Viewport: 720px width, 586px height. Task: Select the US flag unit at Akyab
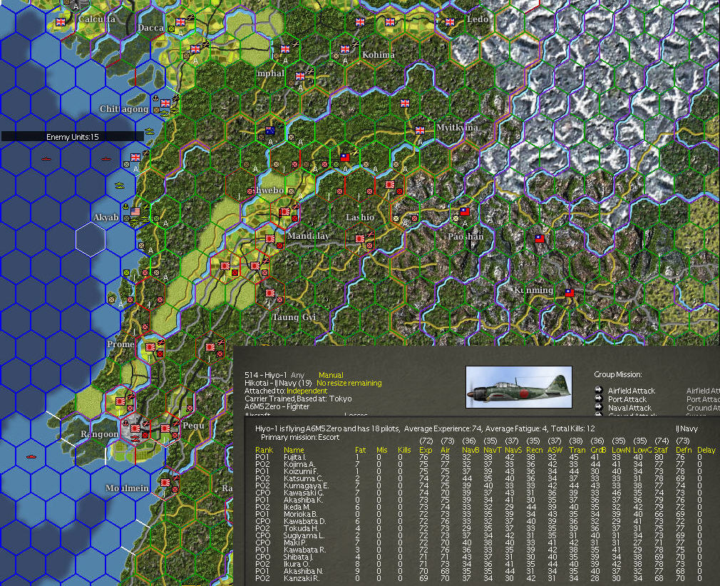point(135,212)
